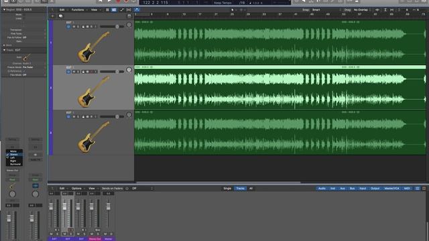Viewport: 429px width, 241px height.
Task: Expand the More section in Region inspector
Action: coord(4,45)
